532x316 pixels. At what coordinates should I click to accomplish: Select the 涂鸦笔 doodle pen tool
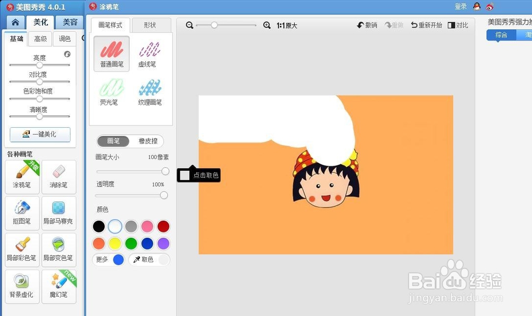click(22, 177)
